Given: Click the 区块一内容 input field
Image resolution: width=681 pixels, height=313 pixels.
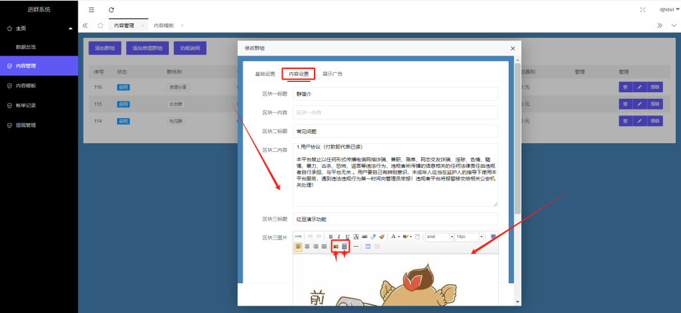Looking at the screenshot, I should click(x=395, y=113).
